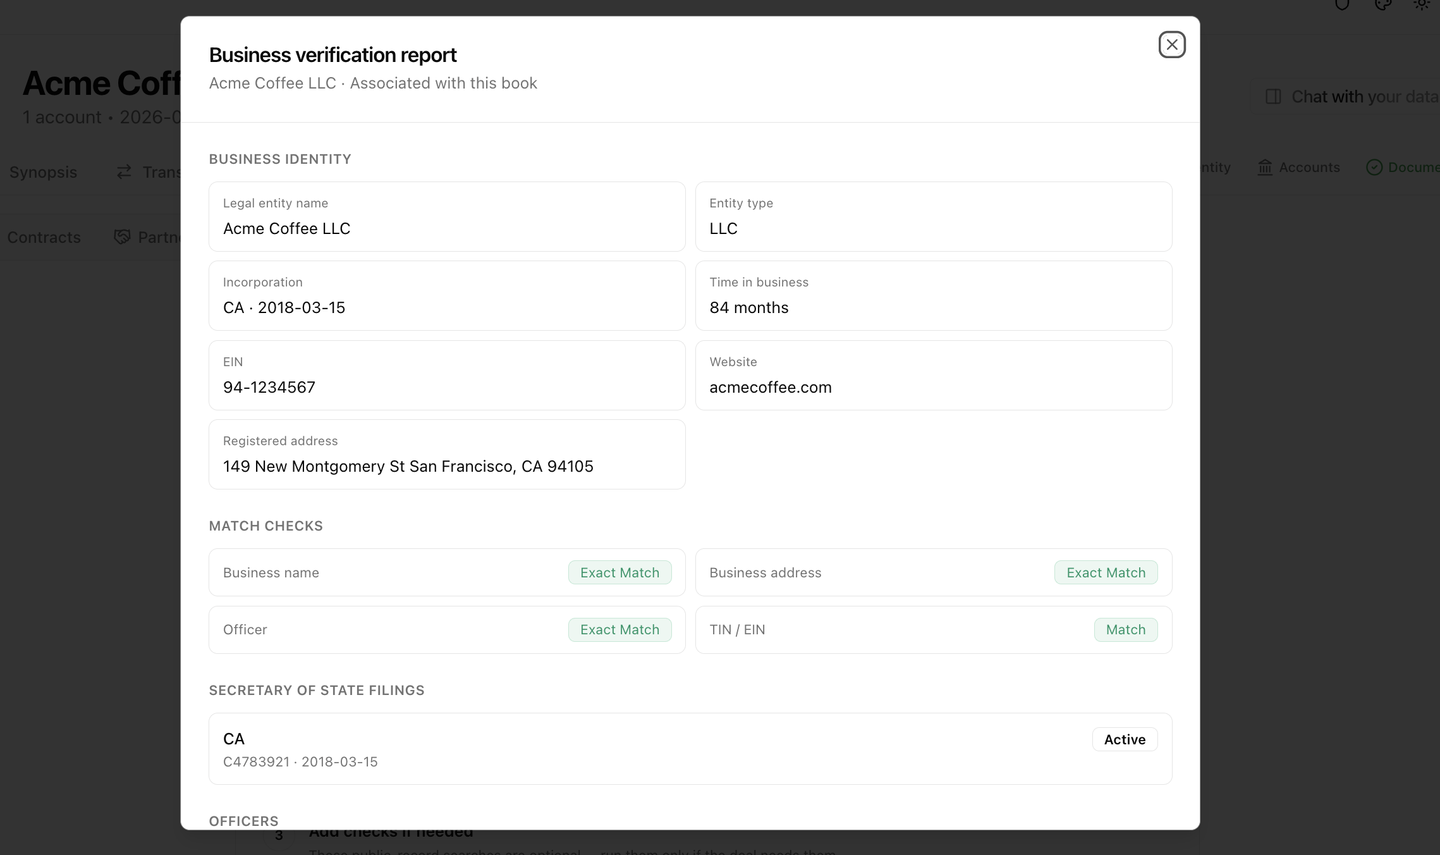Click the check-circle icon before Documents
The image size is (1440, 855).
pos(1374,168)
